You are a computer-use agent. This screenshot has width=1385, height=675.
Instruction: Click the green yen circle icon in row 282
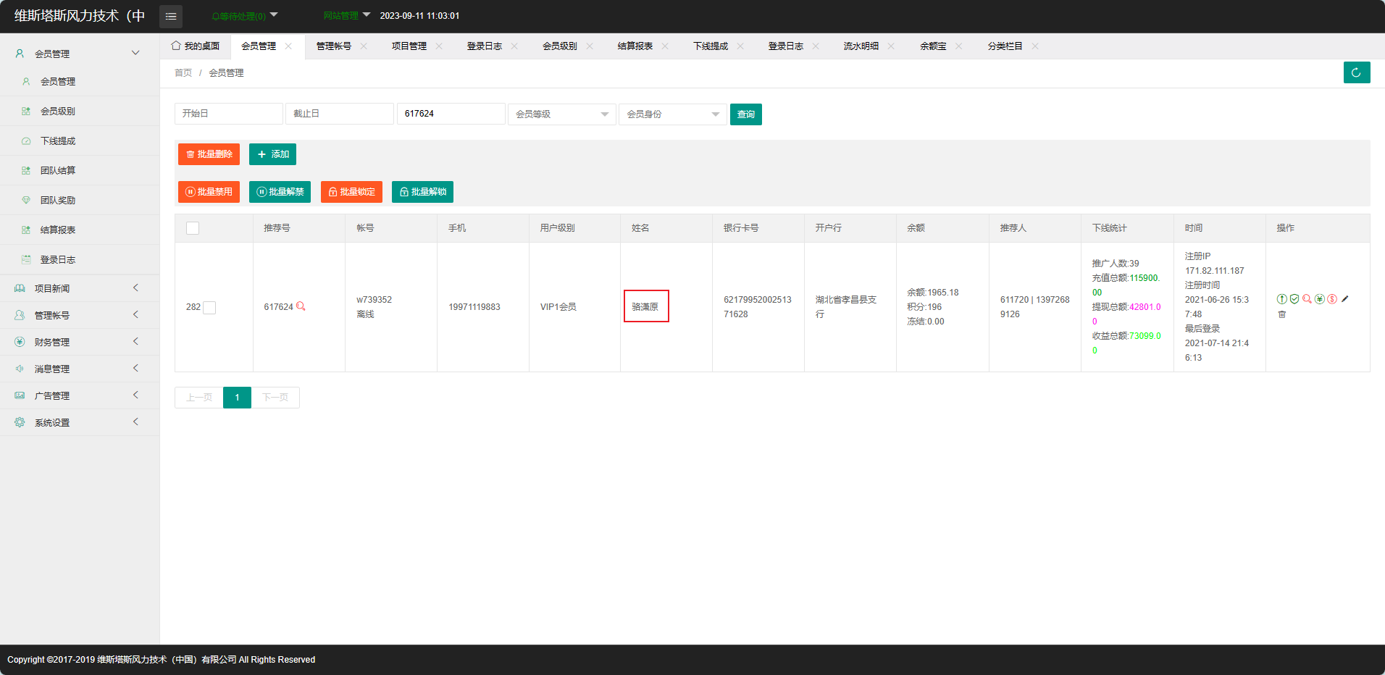[1320, 299]
